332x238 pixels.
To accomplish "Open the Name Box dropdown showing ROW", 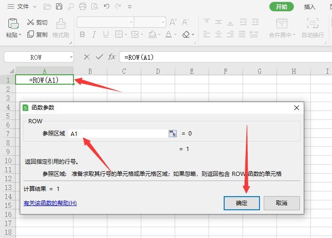I will pos(71,57).
